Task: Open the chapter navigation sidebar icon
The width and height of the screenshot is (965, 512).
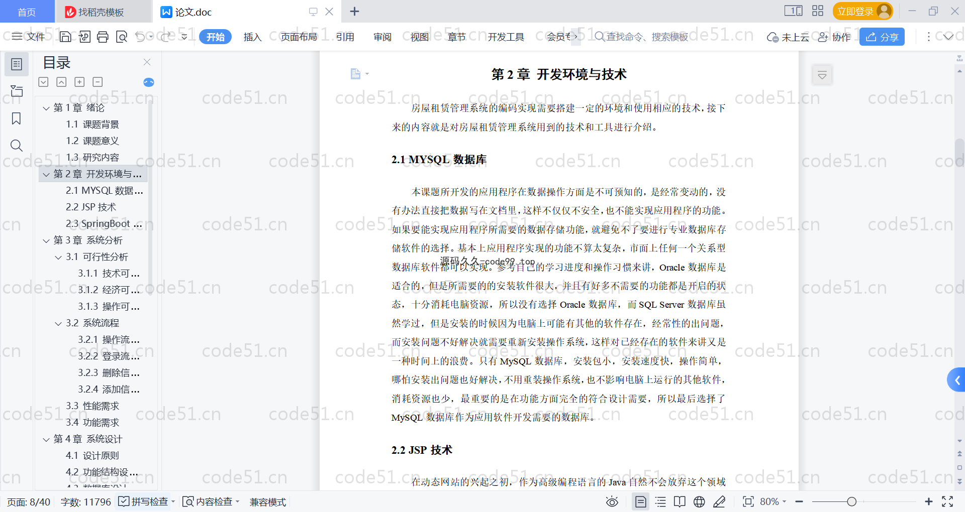Action: [x=17, y=91]
